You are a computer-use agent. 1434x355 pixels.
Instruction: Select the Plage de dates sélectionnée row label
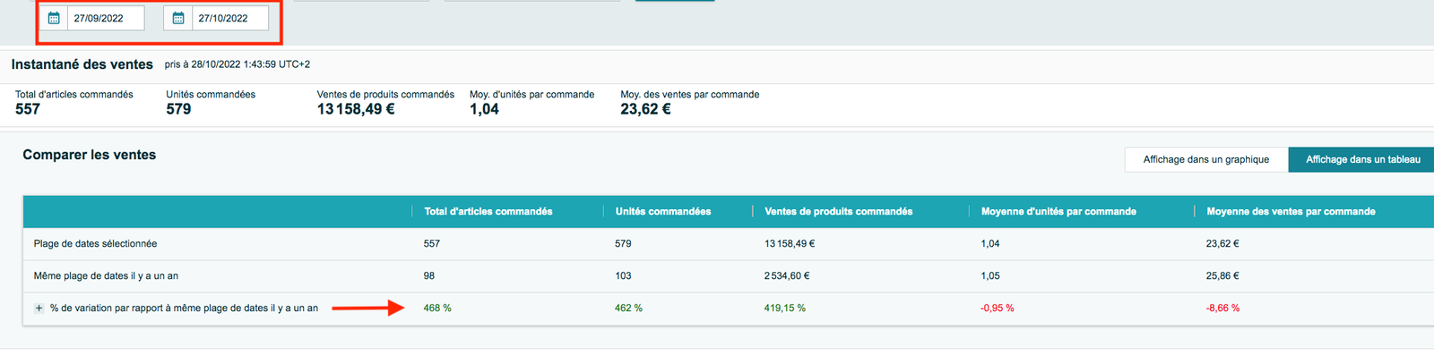pos(95,243)
